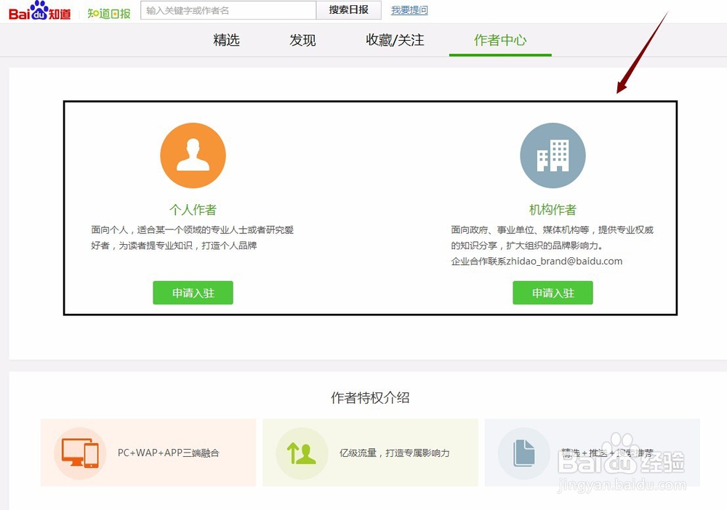Switch to the 精选 tab
Screen dimensions: 727x510
click(x=228, y=41)
